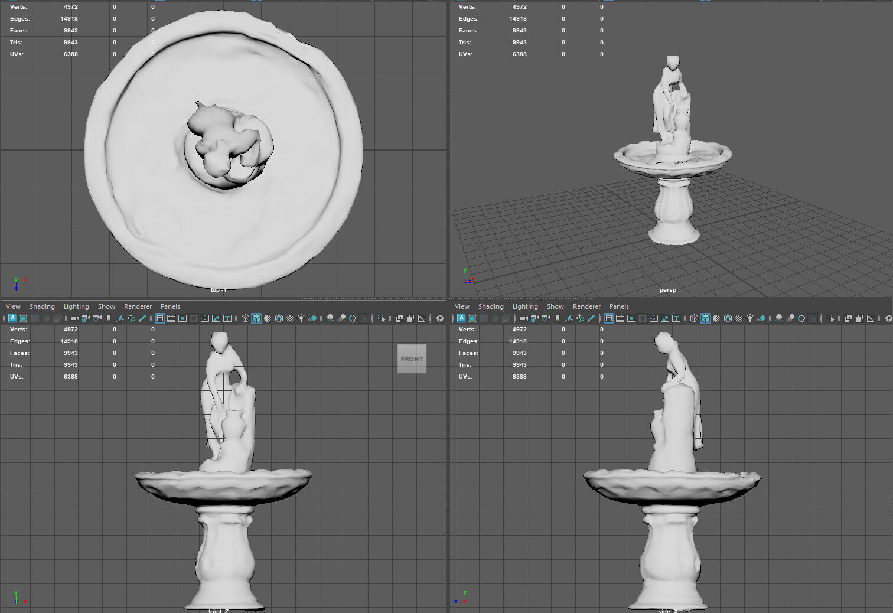The width and height of the screenshot is (893, 613).
Task: Toggle Use Default Material in front panel
Action: tap(268, 318)
